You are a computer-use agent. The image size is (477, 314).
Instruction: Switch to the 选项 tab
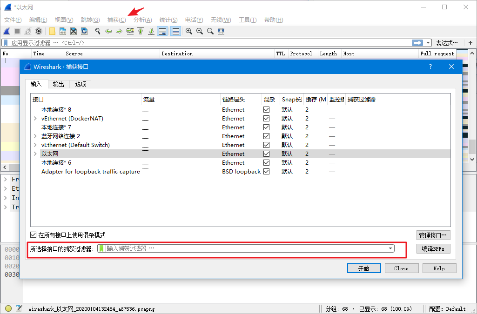pyautogui.click(x=81, y=84)
